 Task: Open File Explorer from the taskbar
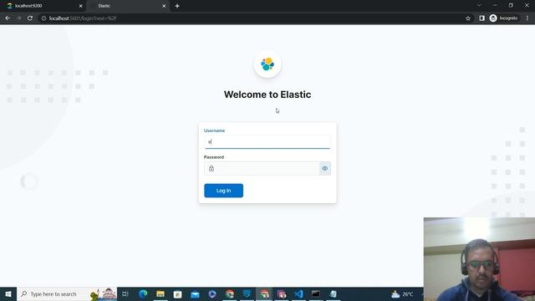(160, 293)
